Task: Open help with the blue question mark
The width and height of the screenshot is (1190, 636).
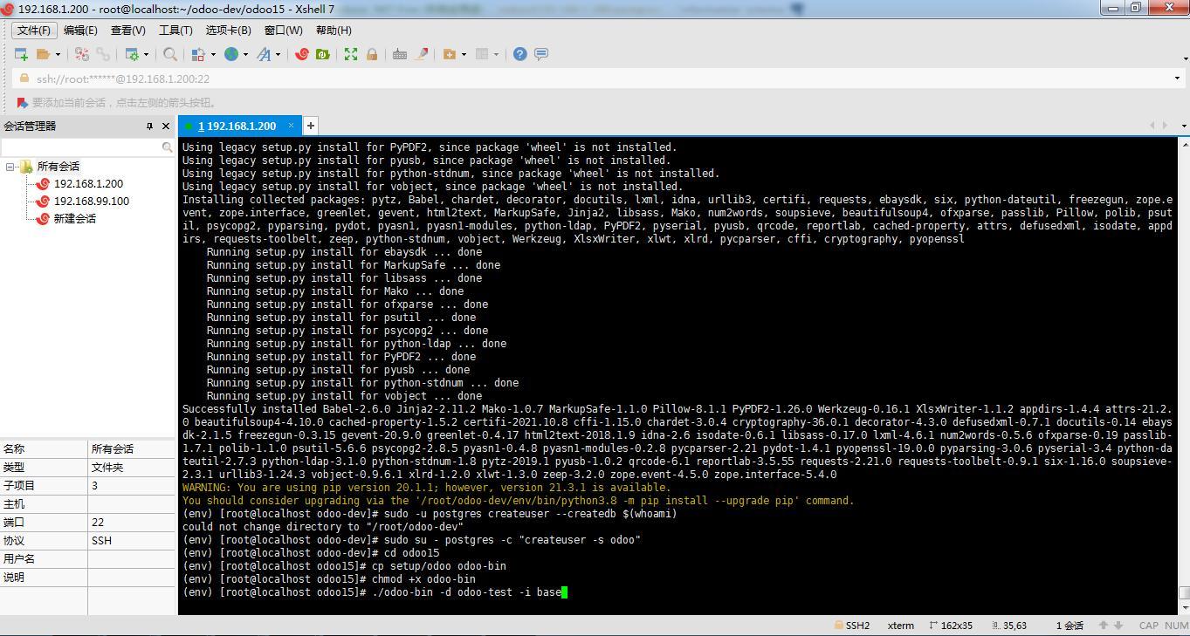Action: coord(519,54)
